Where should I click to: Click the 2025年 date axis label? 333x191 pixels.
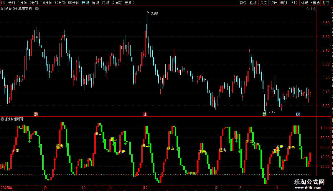[6, 187]
